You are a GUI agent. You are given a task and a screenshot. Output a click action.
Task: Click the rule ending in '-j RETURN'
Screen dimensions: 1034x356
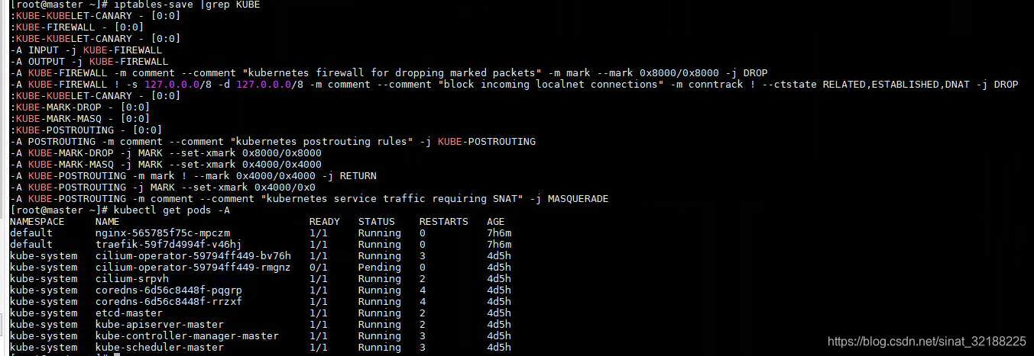point(193,175)
